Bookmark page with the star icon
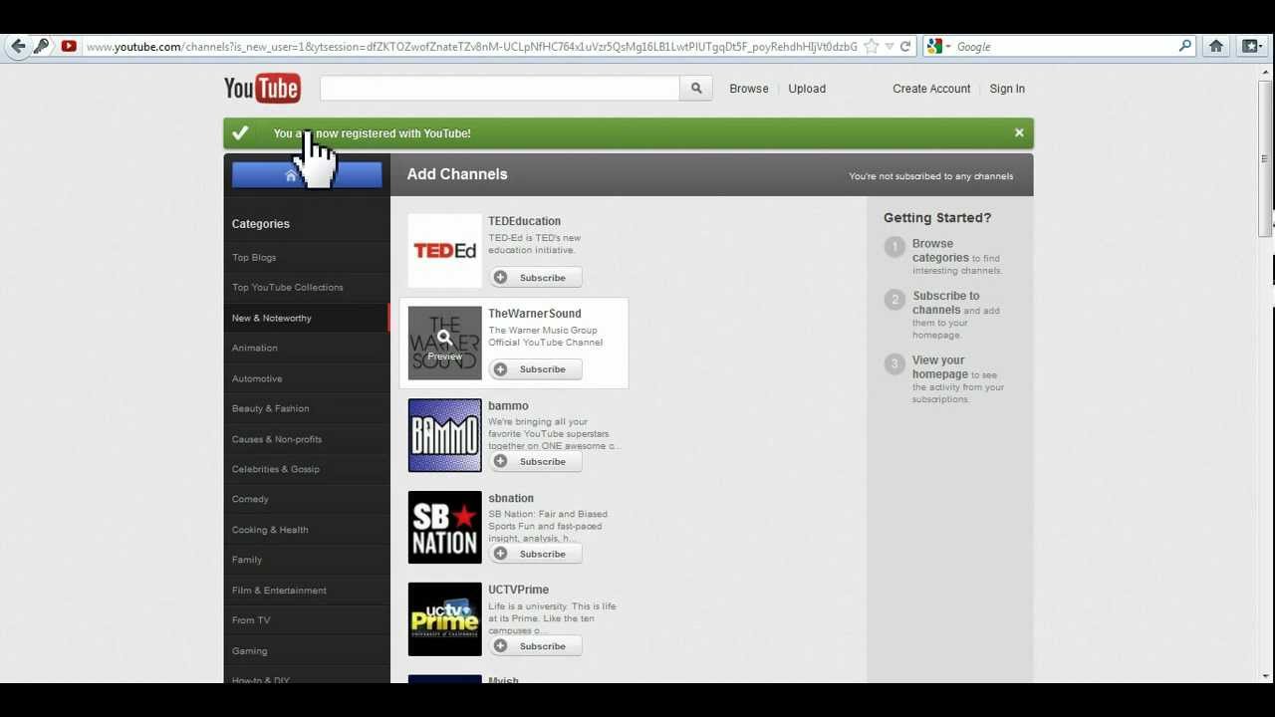This screenshot has width=1275, height=717. (872, 46)
